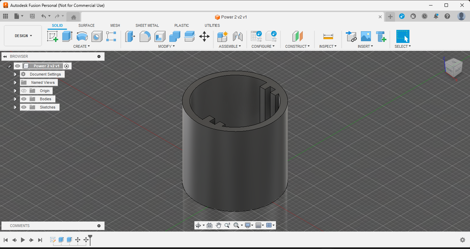Hide the Sketches folder
Screen dimensions: 470x249
coord(24,107)
